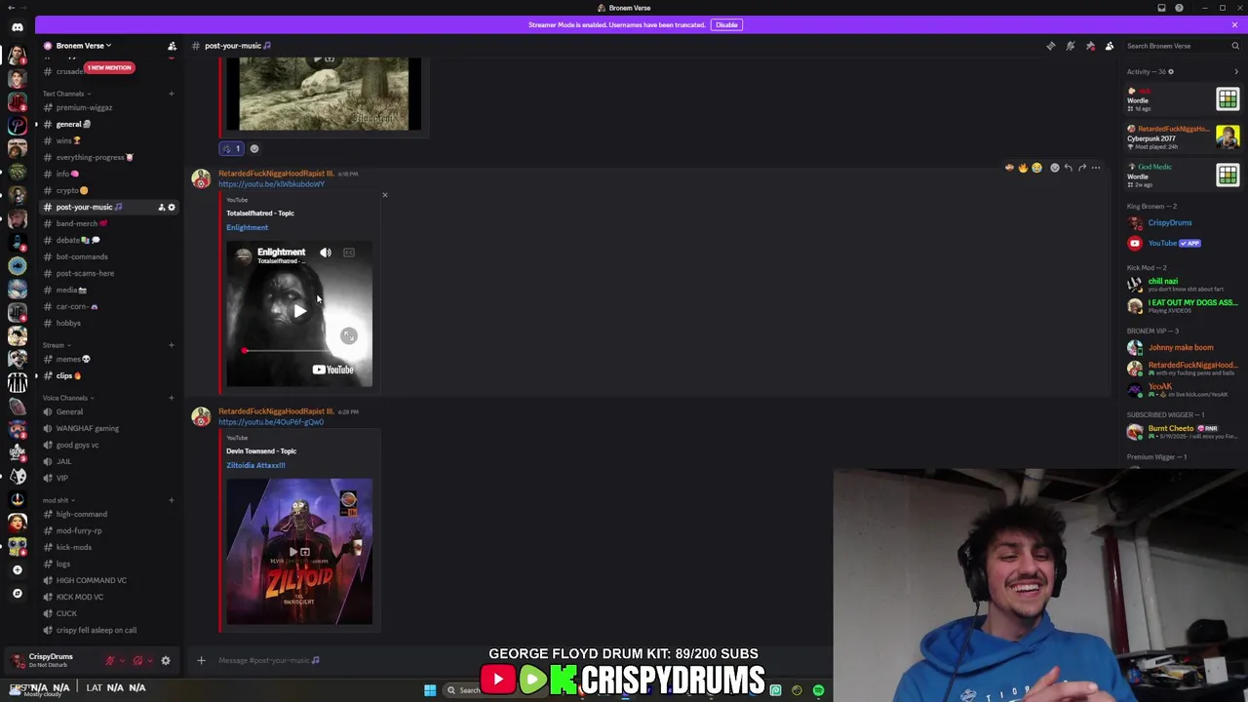Viewport: 1248px width, 702px height.
Task: Open microphone input options arrow
Action: (123, 661)
